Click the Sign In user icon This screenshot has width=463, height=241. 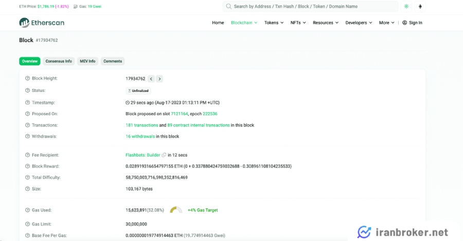pos(404,23)
